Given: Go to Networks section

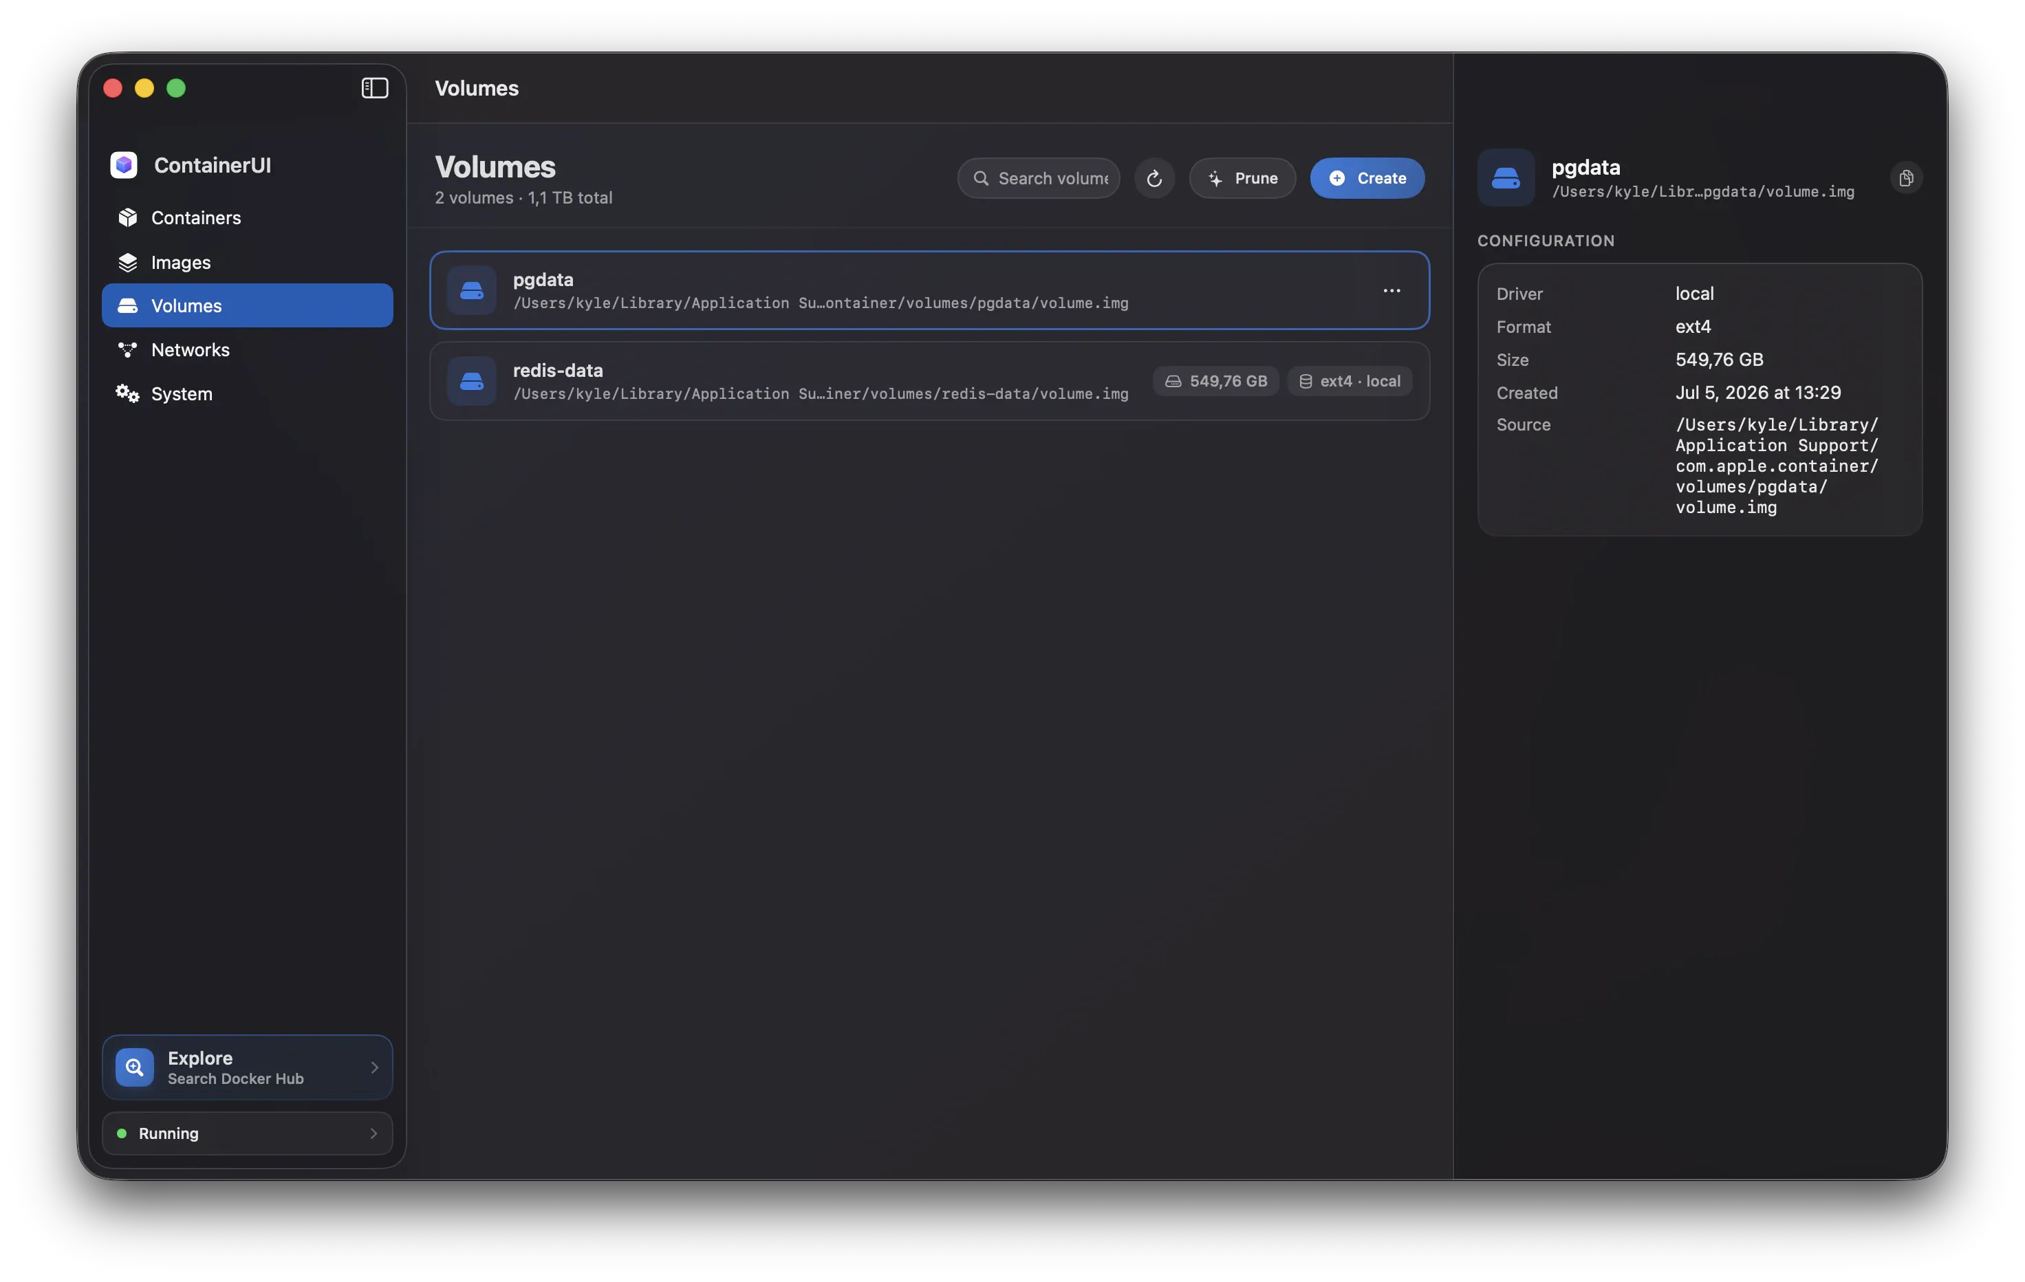Looking at the screenshot, I should [x=247, y=349].
